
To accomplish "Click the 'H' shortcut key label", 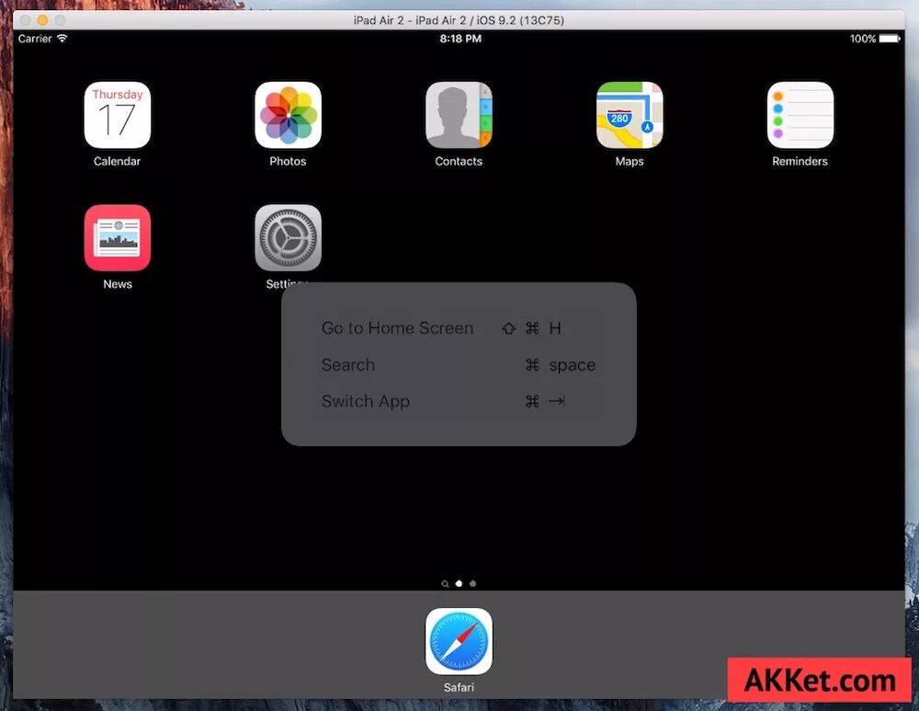I will pyautogui.click(x=555, y=328).
